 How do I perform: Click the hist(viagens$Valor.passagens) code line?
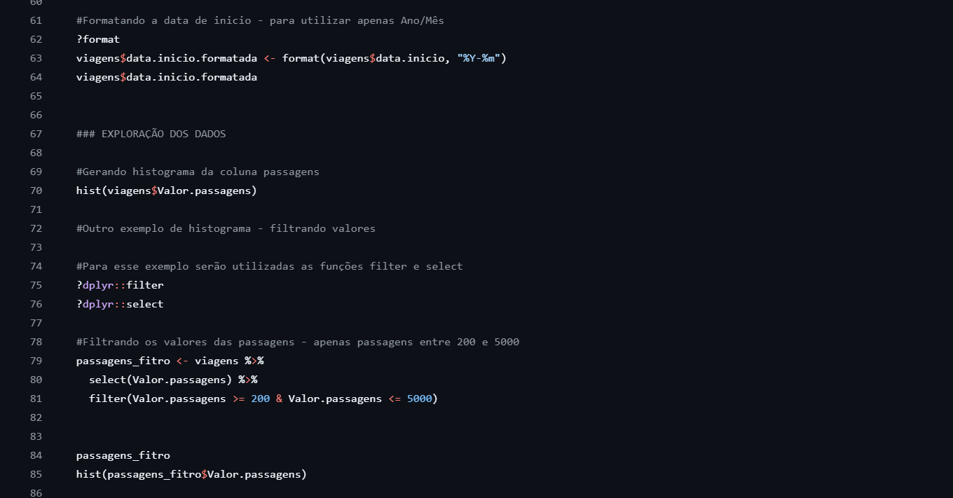pos(166,191)
